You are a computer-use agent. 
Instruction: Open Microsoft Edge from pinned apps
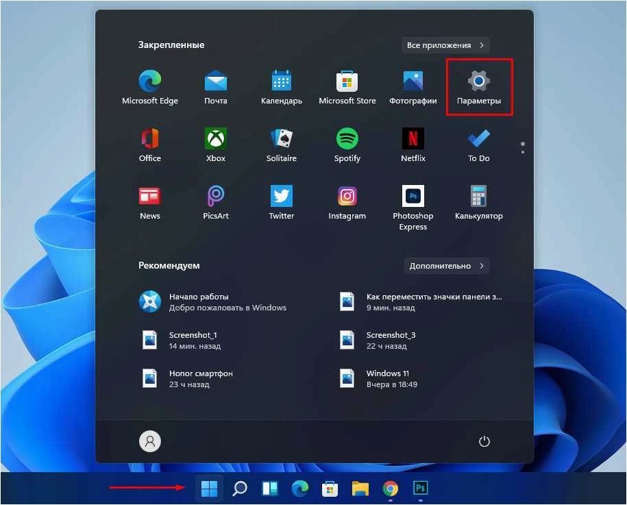150,87
